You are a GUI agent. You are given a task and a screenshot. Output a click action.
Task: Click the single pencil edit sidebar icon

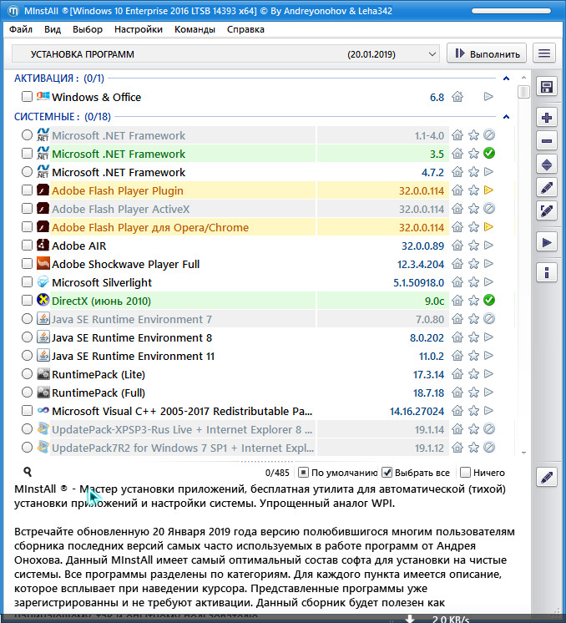coord(547,187)
